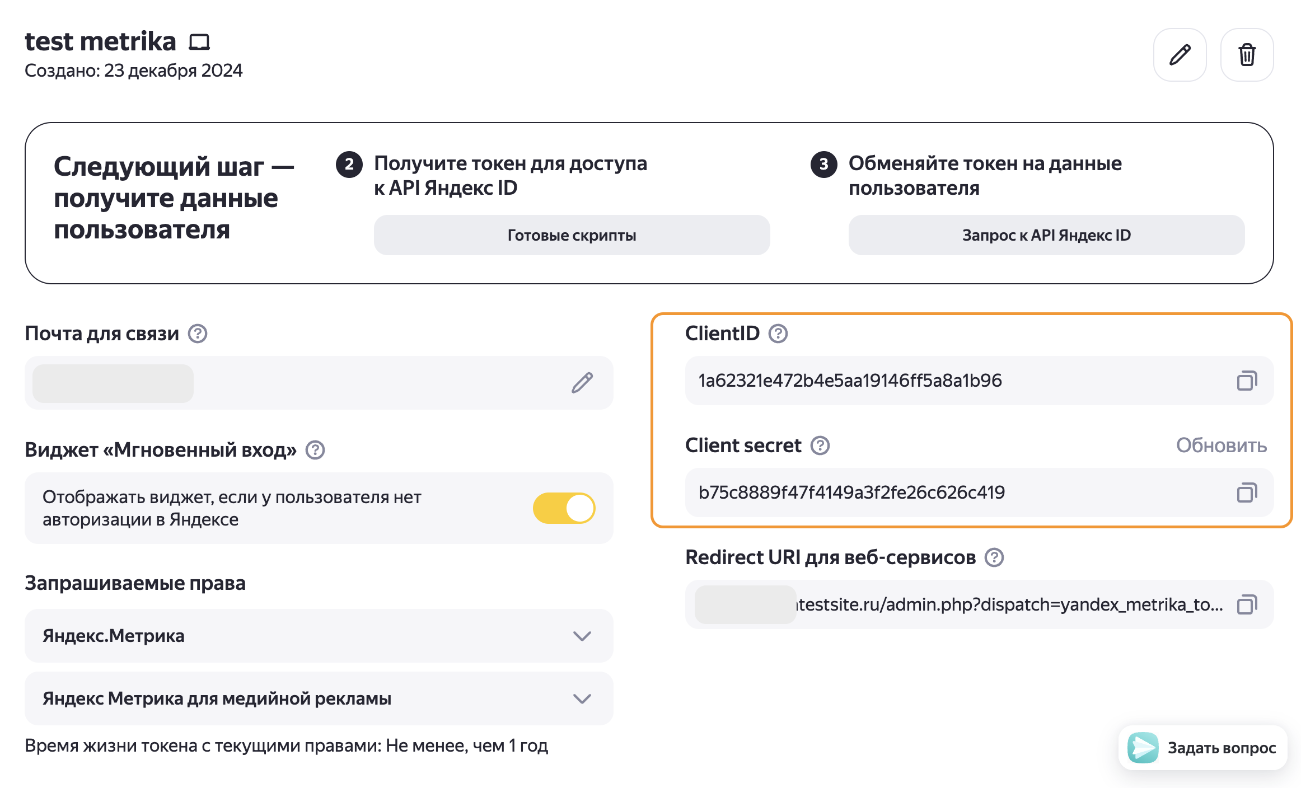Open help for ClientID field
This screenshot has height=788, width=1301.
pyautogui.click(x=778, y=334)
